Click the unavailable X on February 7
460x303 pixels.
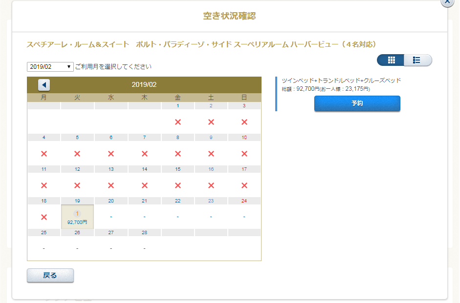click(x=144, y=154)
